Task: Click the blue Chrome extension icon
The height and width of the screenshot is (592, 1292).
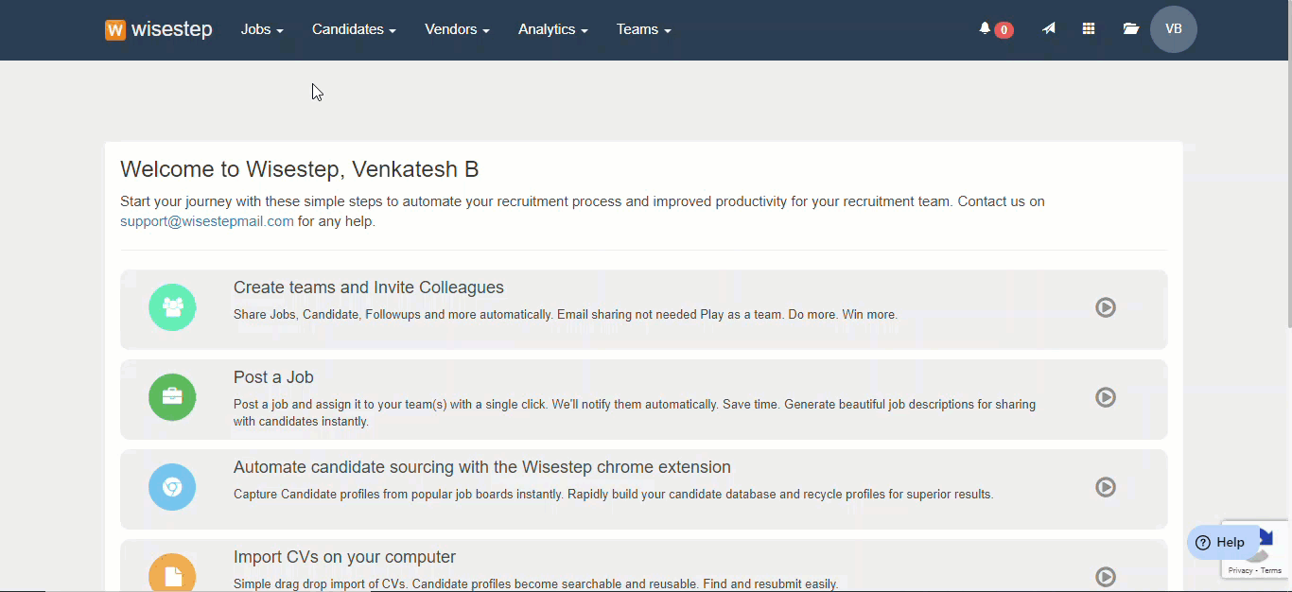Action: 172,487
